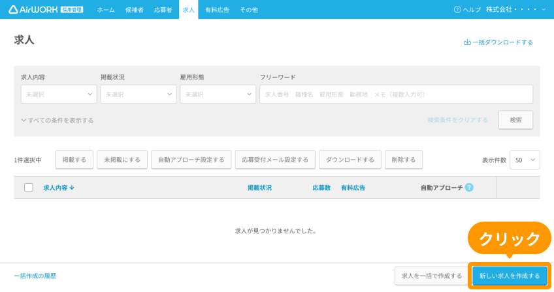Viewport: 554px width, 292px height.
Task: Sort by 応募数 column
Action: (321, 188)
